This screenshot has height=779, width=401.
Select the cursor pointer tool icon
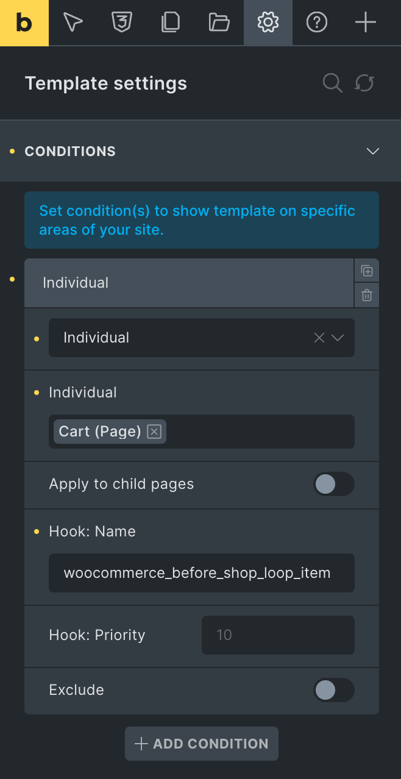(73, 23)
